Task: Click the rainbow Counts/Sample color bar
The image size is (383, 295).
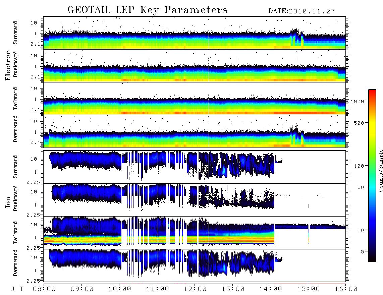Action: tap(372, 176)
